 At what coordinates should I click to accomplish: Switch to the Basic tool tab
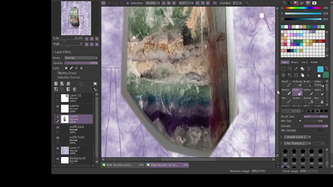tap(285, 62)
